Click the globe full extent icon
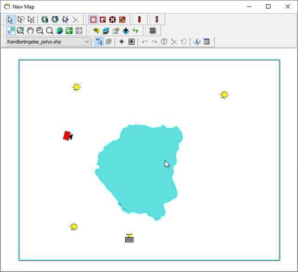298x272 pixels. coord(59,31)
